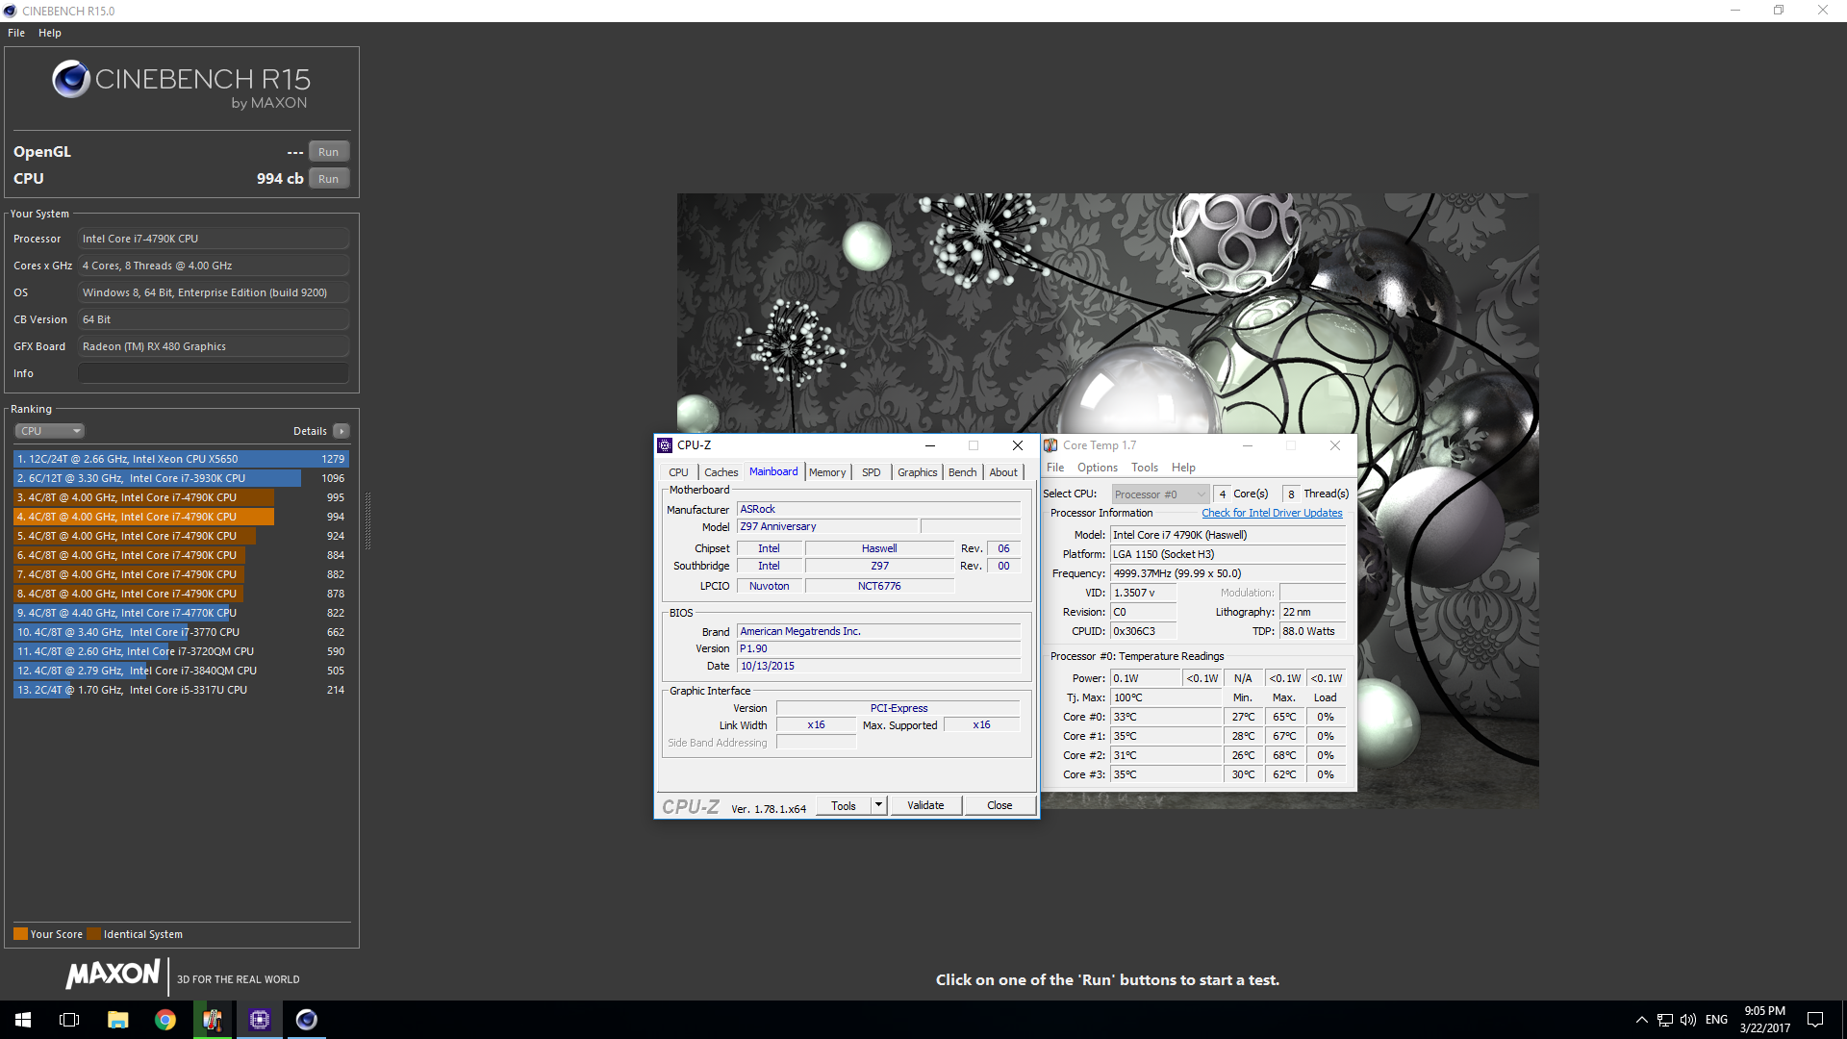The width and height of the screenshot is (1847, 1039).
Task: Select ranking entry i7-3770 CPU
Action: click(x=181, y=632)
